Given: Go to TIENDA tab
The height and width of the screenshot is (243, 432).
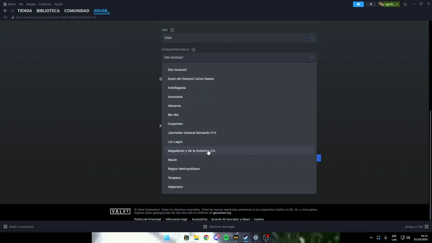Looking at the screenshot, I should pyautogui.click(x=25, y=11).
